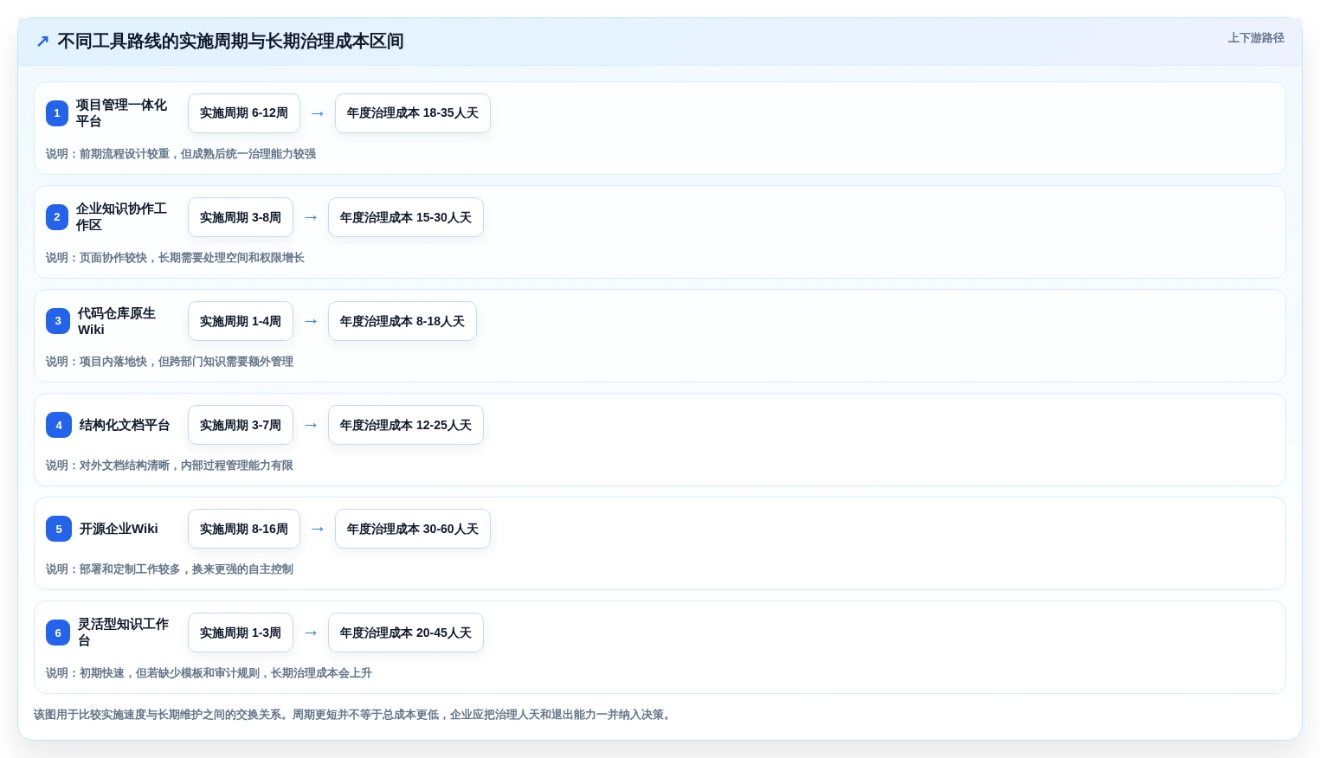The image size is (1320, 758).
Task: Click the arrow after 实施周期 1-4周
Action: click(311, 321)
